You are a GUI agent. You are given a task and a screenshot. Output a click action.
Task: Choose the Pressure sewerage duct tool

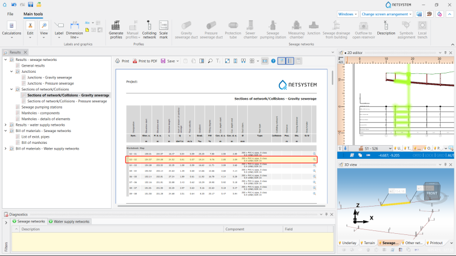[x=211, y=30]
